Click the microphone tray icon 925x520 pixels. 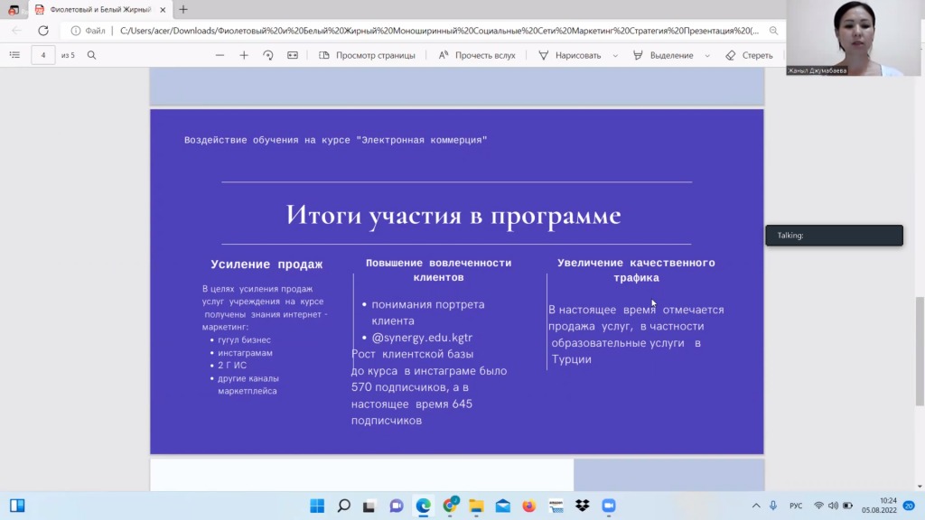[x=773, y=506]
